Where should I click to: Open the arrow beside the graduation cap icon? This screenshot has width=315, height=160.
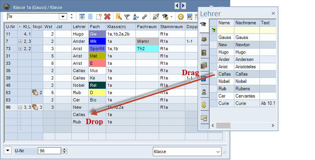point(171,17)
